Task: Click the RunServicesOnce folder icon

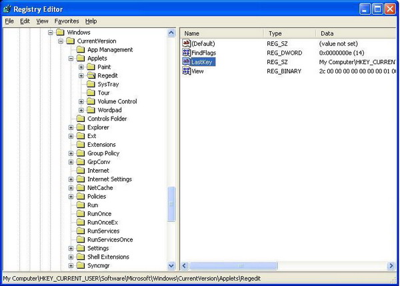Action: pyautogui.click(x=81, y=239)
